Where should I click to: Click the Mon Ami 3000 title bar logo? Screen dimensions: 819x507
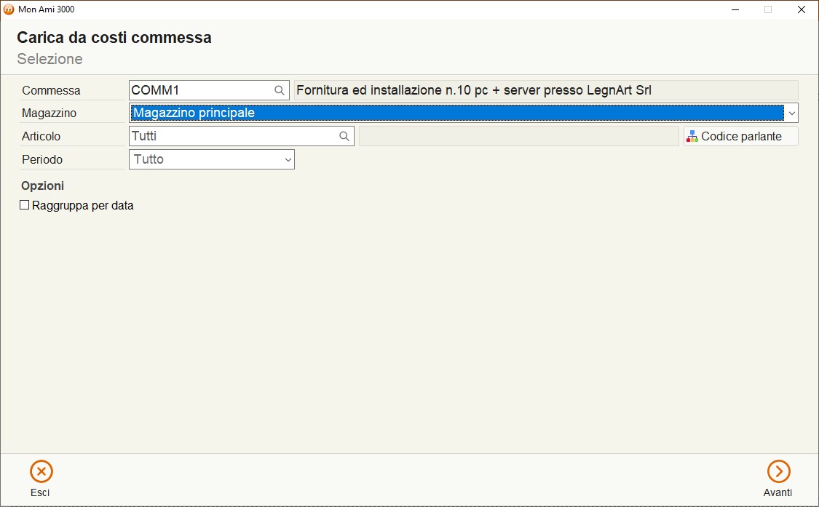tap(8, 9)
